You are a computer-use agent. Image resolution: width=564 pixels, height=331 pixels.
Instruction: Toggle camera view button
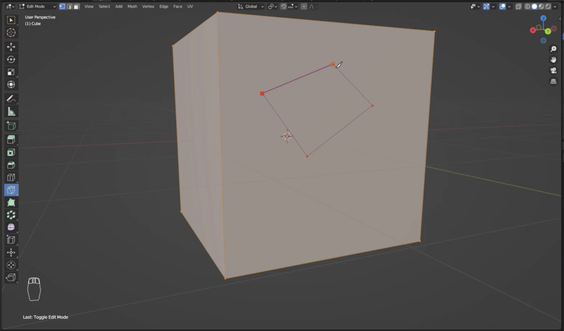[x=553, y=71]
